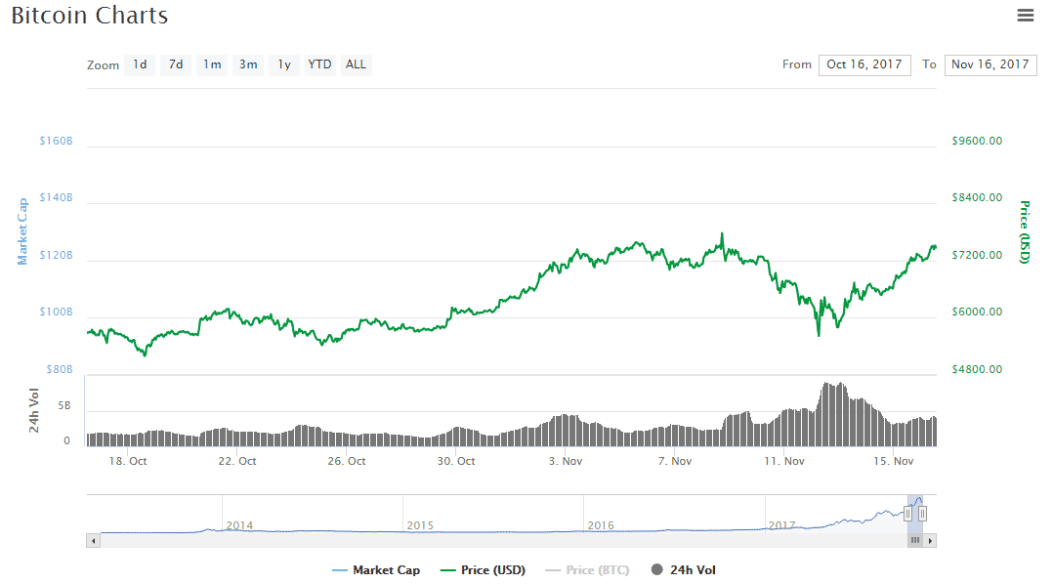
Task: Click the $80B market cap label
Action: point(59,369)
